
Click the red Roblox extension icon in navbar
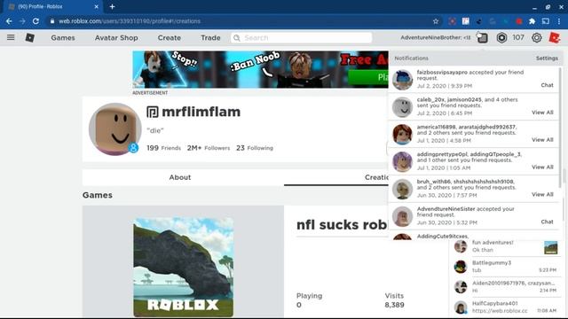click(x=554, y=37)
